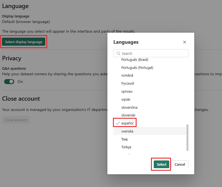Image resolution: width=222 pixels, height=187 pixels.
Task: Click the Close account button
Action: point(16,120)
